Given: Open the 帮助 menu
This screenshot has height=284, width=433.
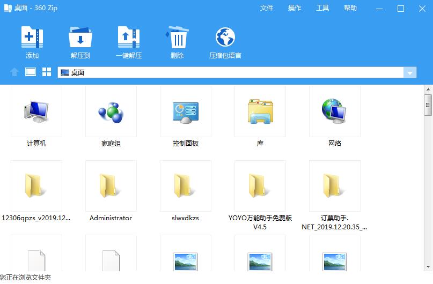Looking at the screenshot, I should point(350,8).
